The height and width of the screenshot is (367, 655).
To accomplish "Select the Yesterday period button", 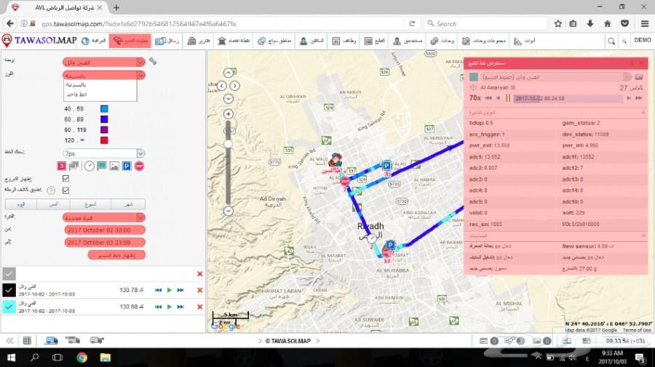I will point(53,204).
